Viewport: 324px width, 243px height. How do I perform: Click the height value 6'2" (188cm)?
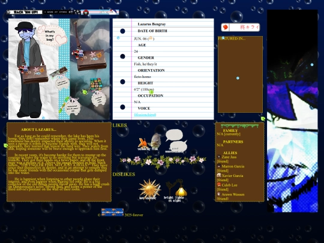144,89
